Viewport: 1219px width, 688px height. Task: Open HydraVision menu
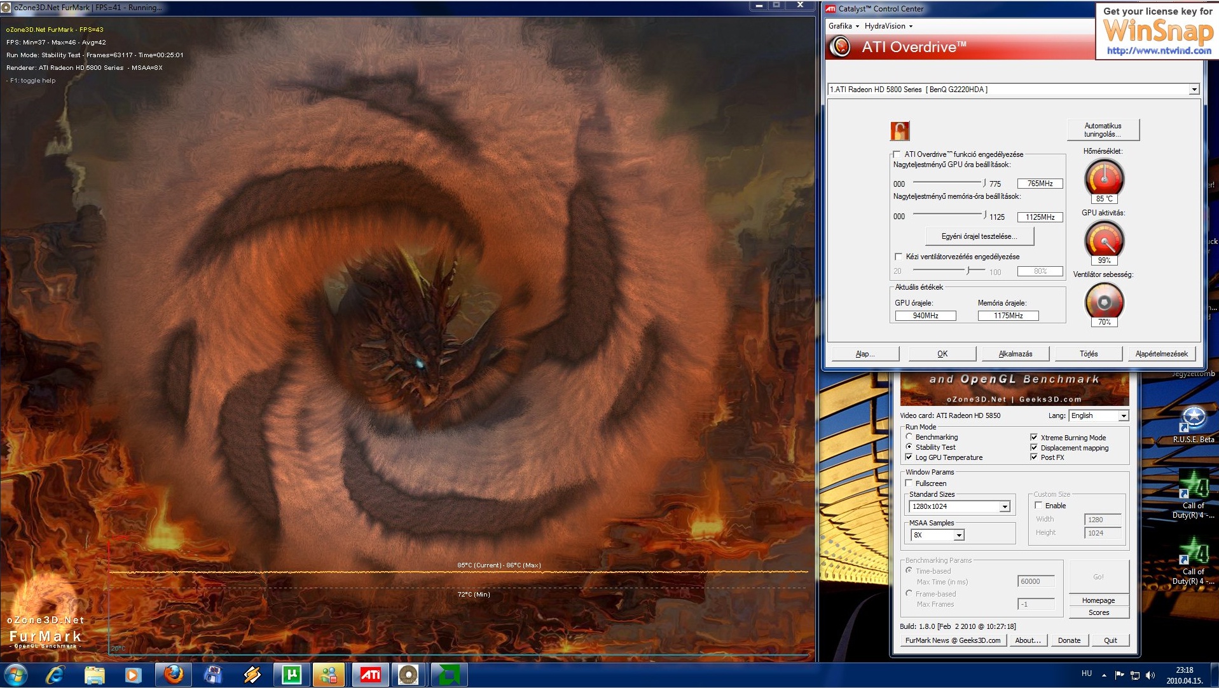(x=888, y=26)
